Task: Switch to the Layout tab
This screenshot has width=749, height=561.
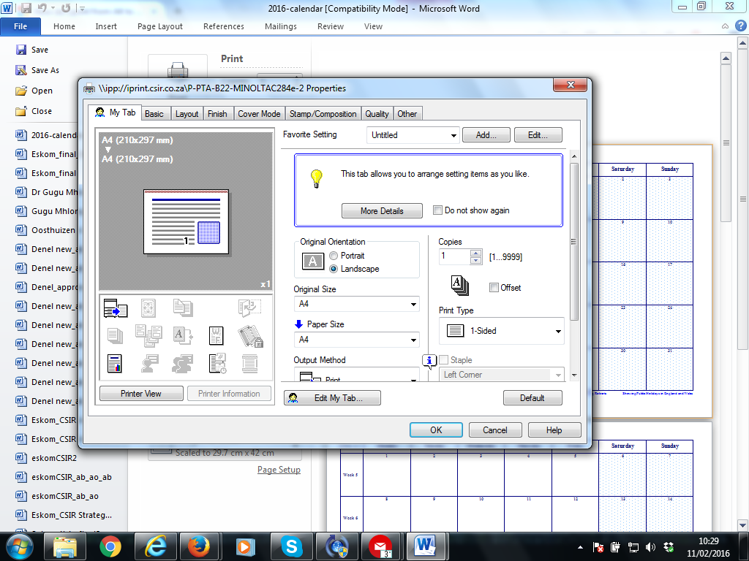Action: tap(187, 114)
